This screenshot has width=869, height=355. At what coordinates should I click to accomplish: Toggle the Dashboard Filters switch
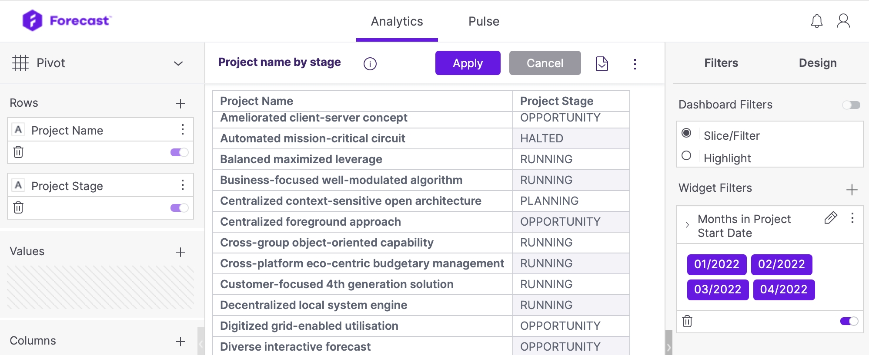coord(851,105)
